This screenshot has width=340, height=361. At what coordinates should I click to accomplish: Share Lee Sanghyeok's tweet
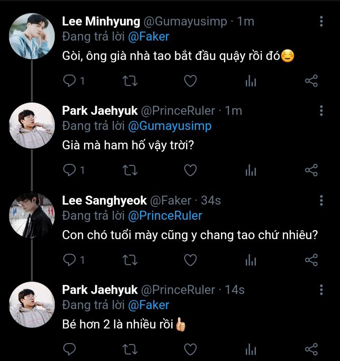tap(311, 260)
